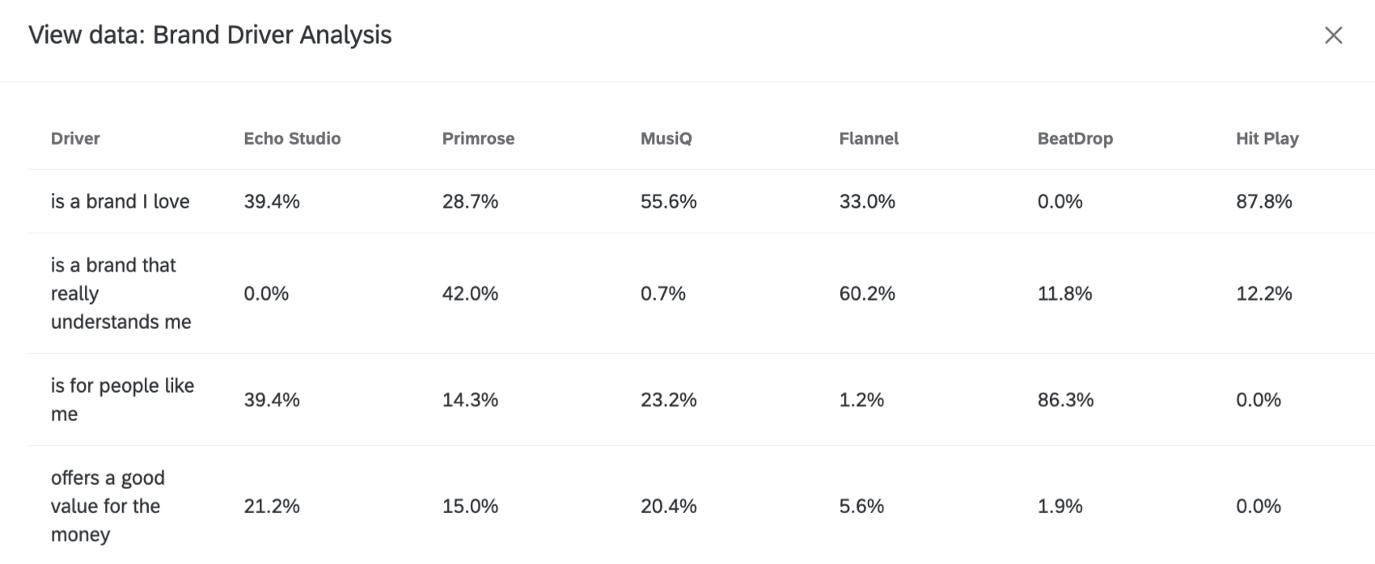Click the Driver column header
This screenshot has height=564, width=1375.
[75, 138]
